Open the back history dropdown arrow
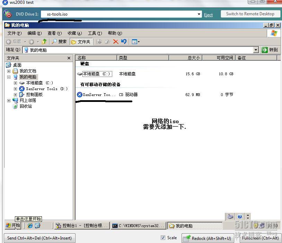The width and height of the screenshot is (282, 243). (x=25, y=42)
